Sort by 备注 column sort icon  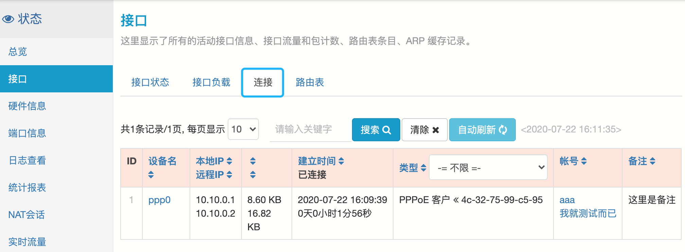click(x=652, y=161)
